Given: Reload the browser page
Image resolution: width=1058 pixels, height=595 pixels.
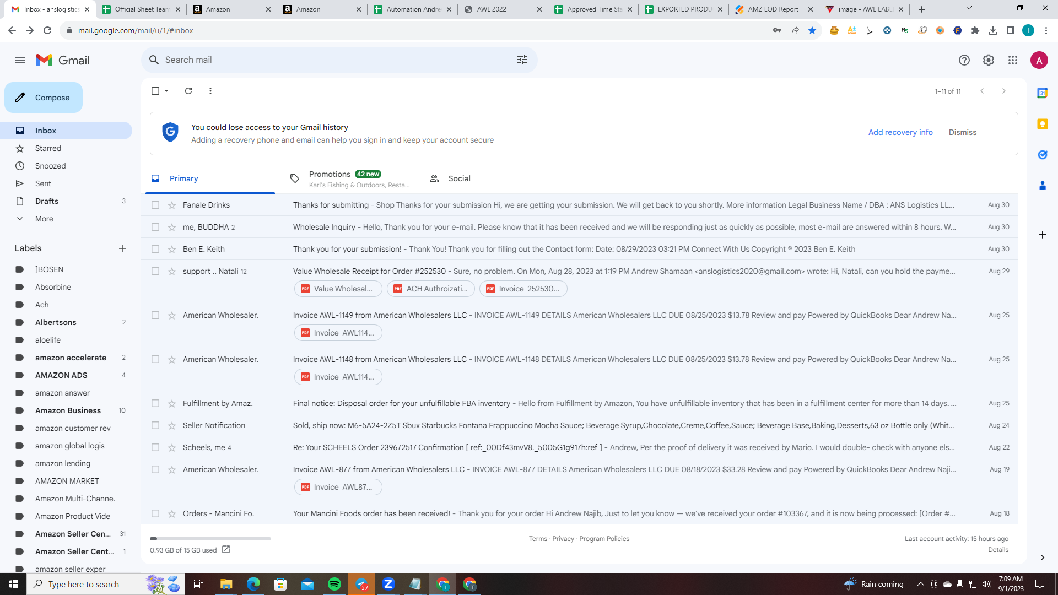Looking at the screenshot, I should point(47,30).
